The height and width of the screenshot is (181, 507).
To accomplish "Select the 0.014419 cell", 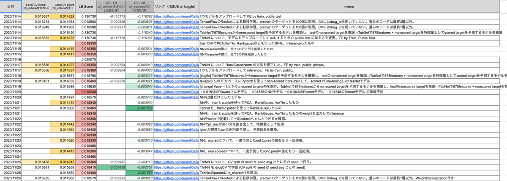I will (x=62, y=49).
